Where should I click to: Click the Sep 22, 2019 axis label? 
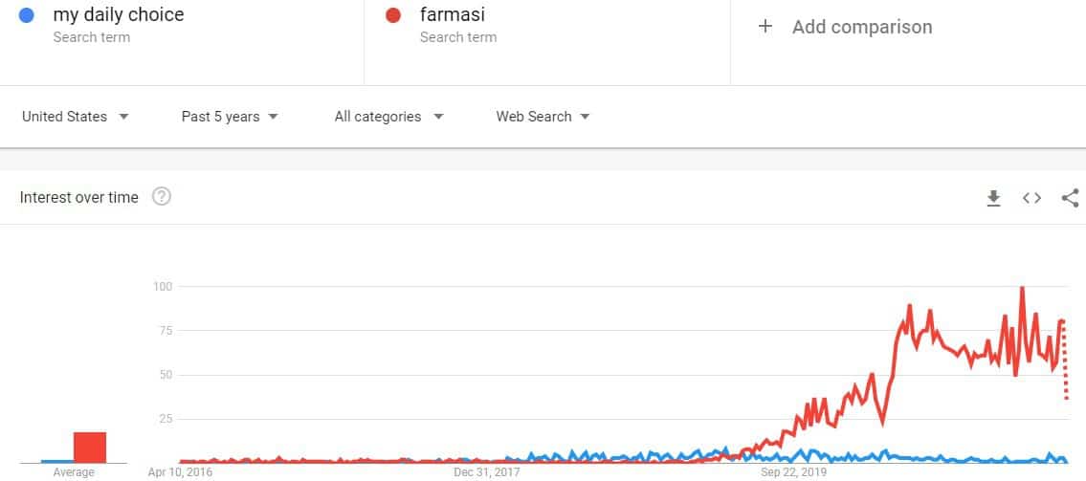pos(794,472)
